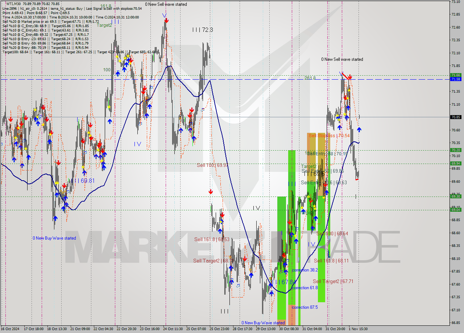Click the 72.35 price scale value
This screenshot has width=464, height=333.
click(456, 40)
